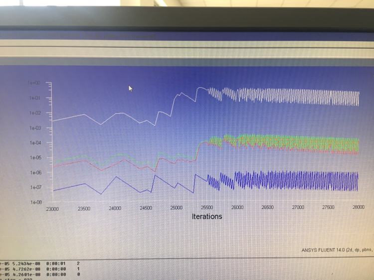The width and height of the screenshot is (374, 280).
Task: Click the 1e-04 y-axis label
Action: point(36,143)
